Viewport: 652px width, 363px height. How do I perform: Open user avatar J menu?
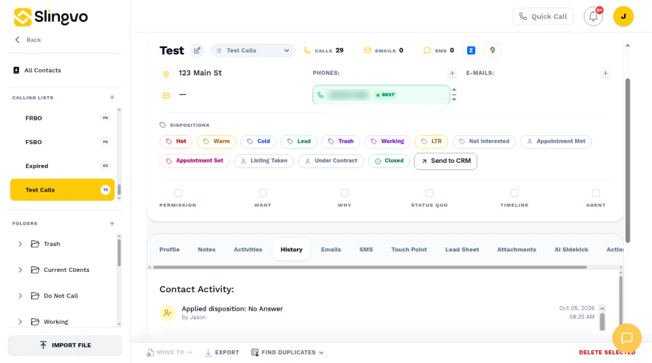point(623,17)
